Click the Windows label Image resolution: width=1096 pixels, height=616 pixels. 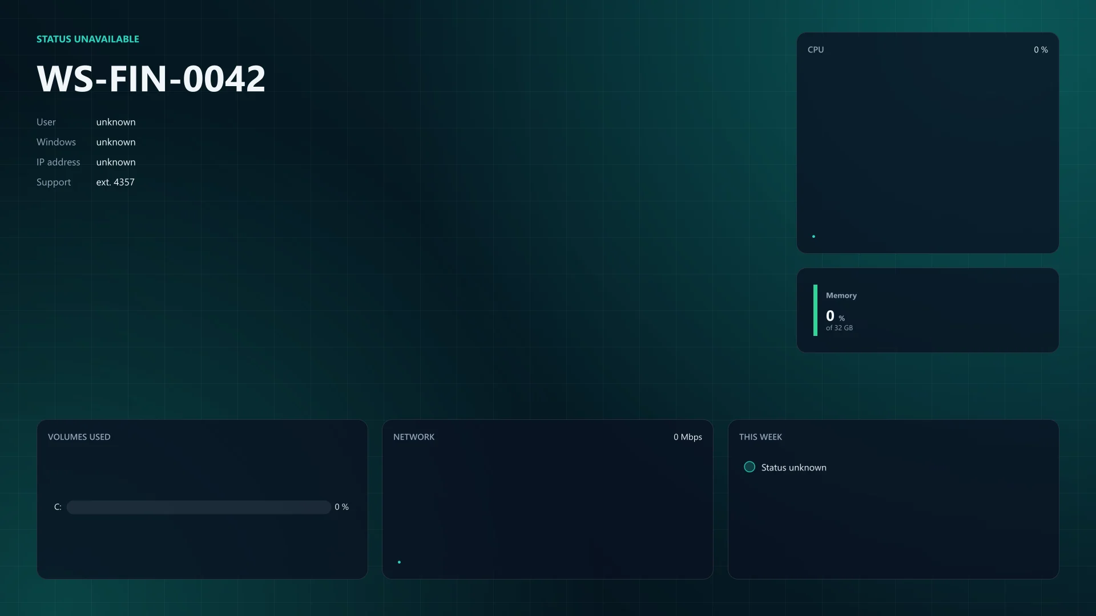(56, 142)
